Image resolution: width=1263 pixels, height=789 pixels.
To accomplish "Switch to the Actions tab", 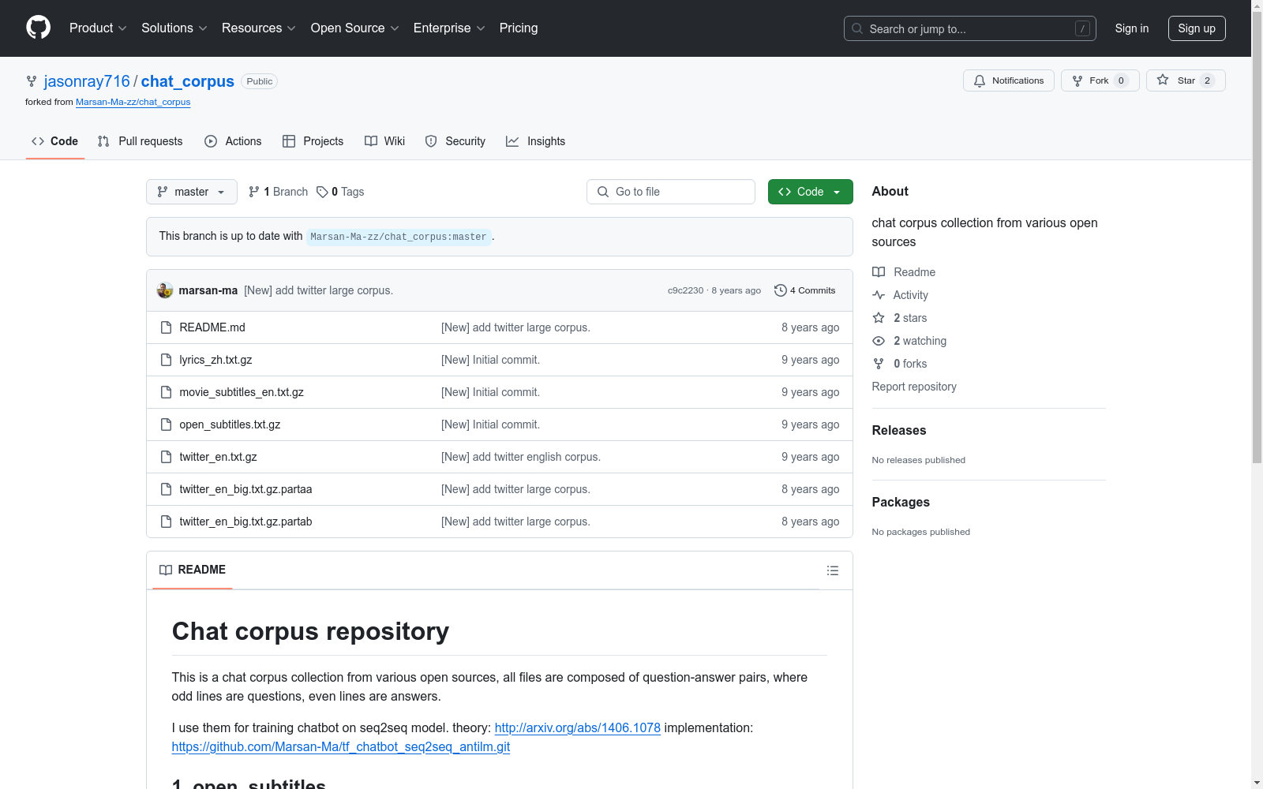I will (233, 141).
